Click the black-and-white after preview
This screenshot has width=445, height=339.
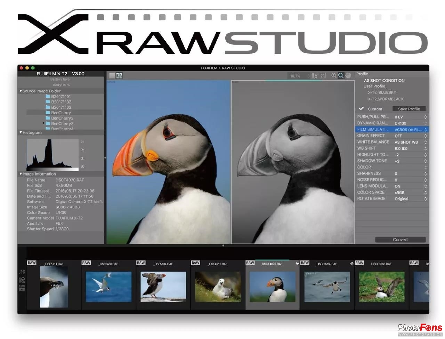(x=293, y=162)
